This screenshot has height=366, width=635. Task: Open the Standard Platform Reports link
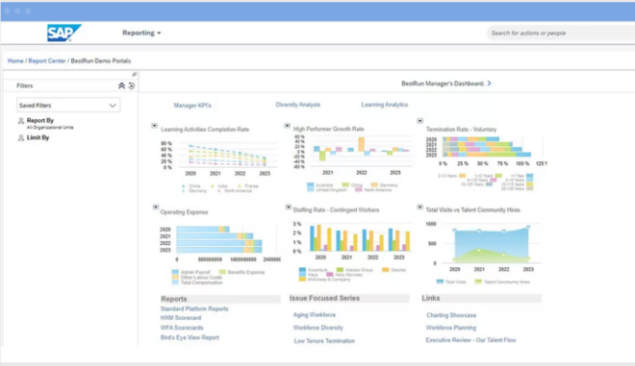pyautogui.click(x=194, y=308)
